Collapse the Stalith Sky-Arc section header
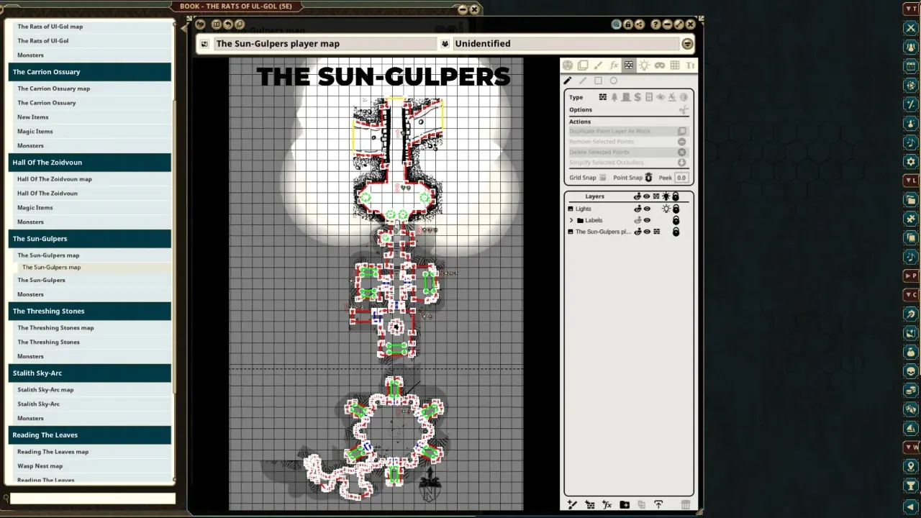 90,373
